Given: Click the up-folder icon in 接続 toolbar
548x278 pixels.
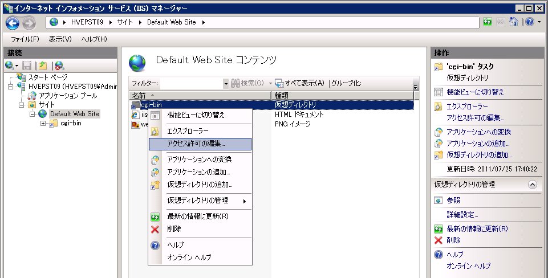Looking at the screenshot, I should 43,66.
